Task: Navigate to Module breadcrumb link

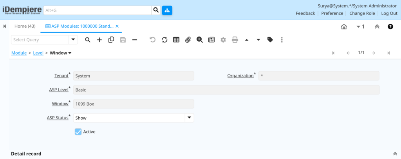Action: (x=19, y=53)
